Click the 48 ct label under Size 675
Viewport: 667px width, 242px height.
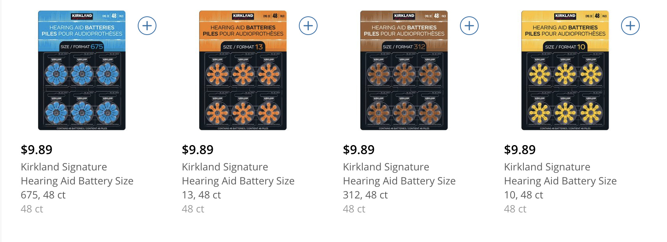(32, 209)
